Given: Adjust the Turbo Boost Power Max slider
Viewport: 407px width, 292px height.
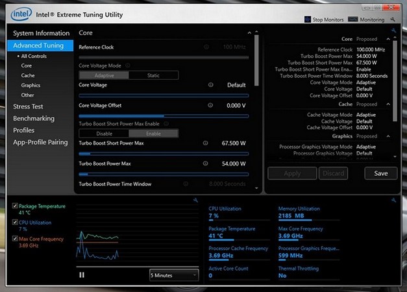Looking at the screenshot, I should 164,175.
